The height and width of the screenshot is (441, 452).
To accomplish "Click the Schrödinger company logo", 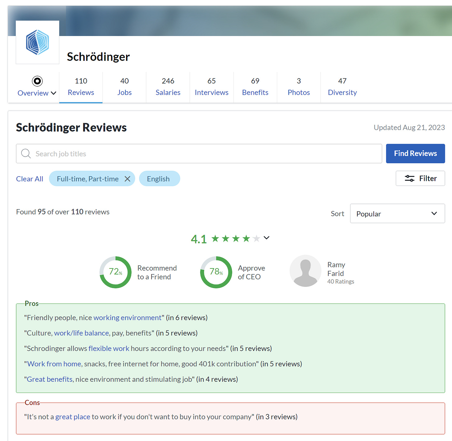I will (38, 42).
